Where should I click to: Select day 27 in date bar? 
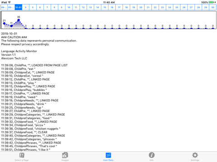pyautogui.click(x=191, y=7)
